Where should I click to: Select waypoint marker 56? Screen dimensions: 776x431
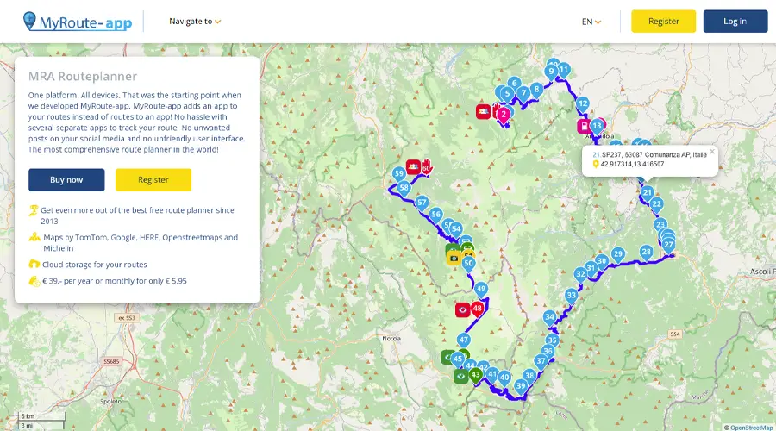tap(435, 215)
